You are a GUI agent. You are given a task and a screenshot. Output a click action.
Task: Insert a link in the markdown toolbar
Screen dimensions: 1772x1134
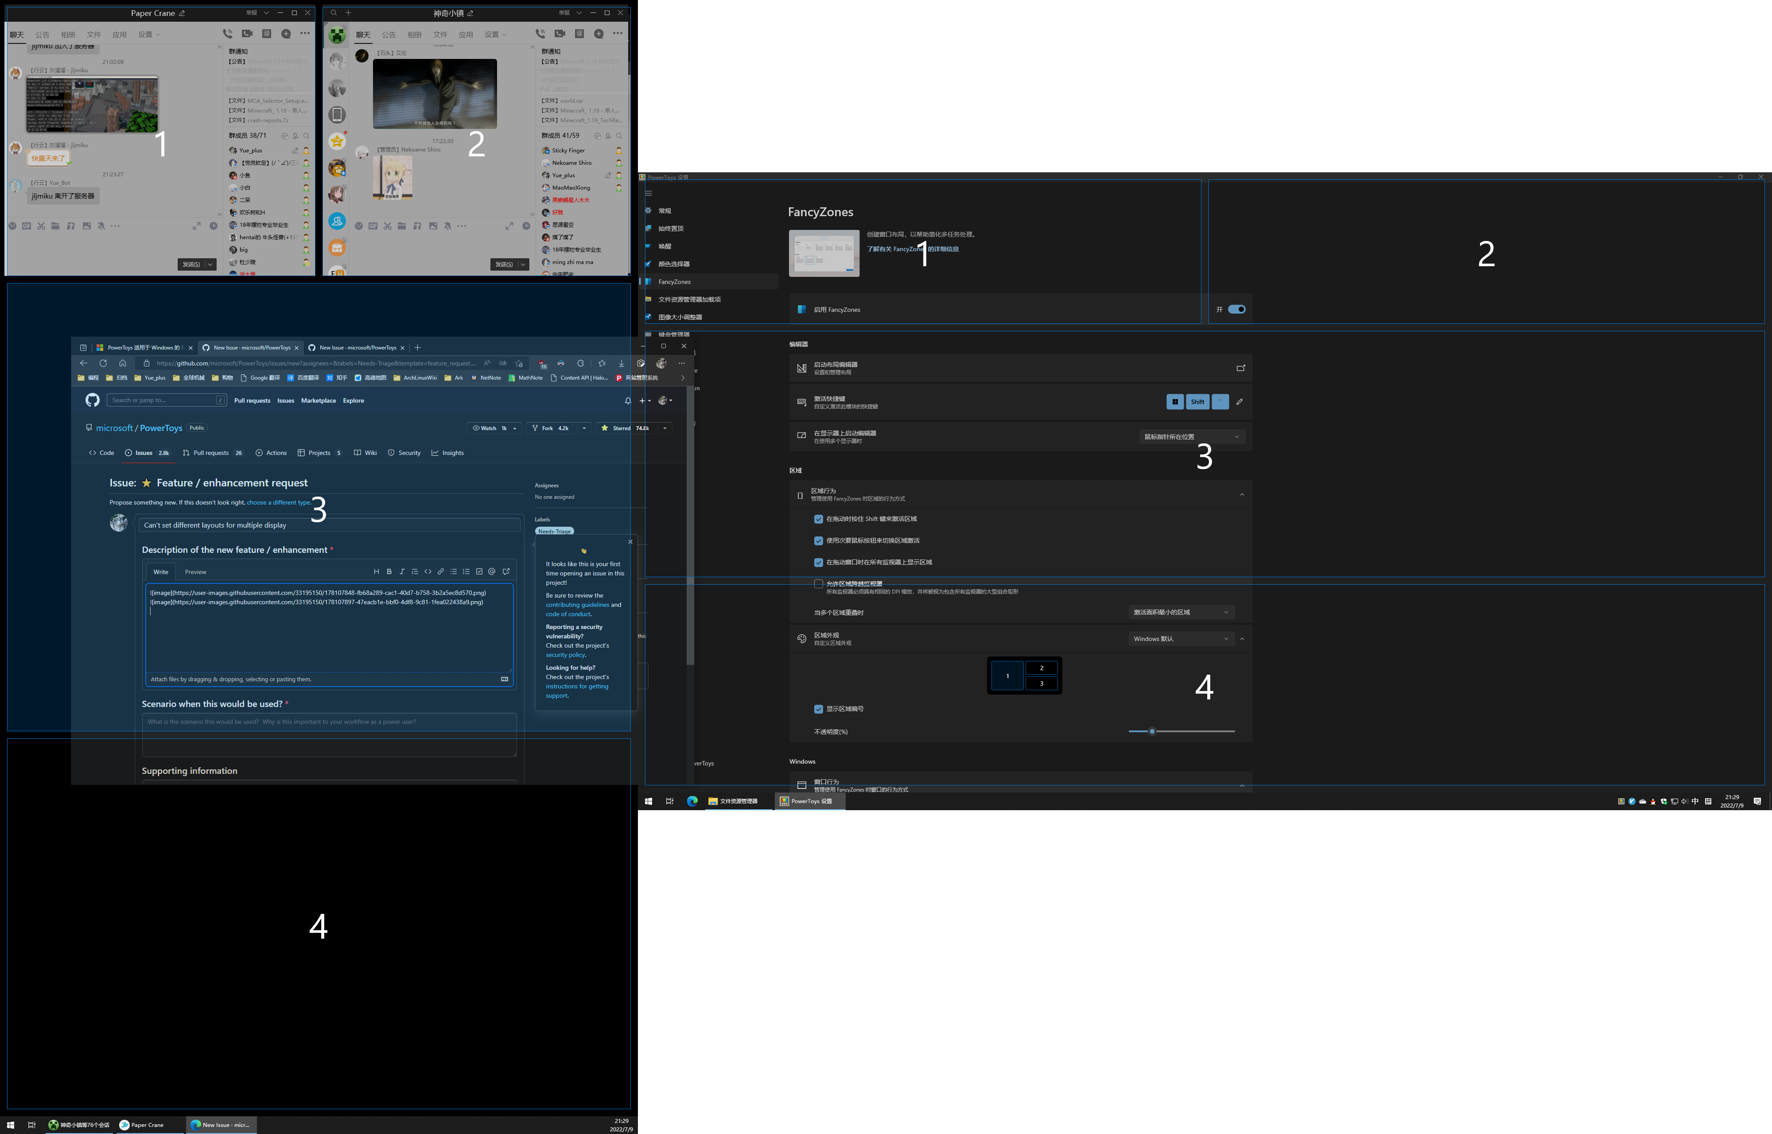(x=440, y=571)
